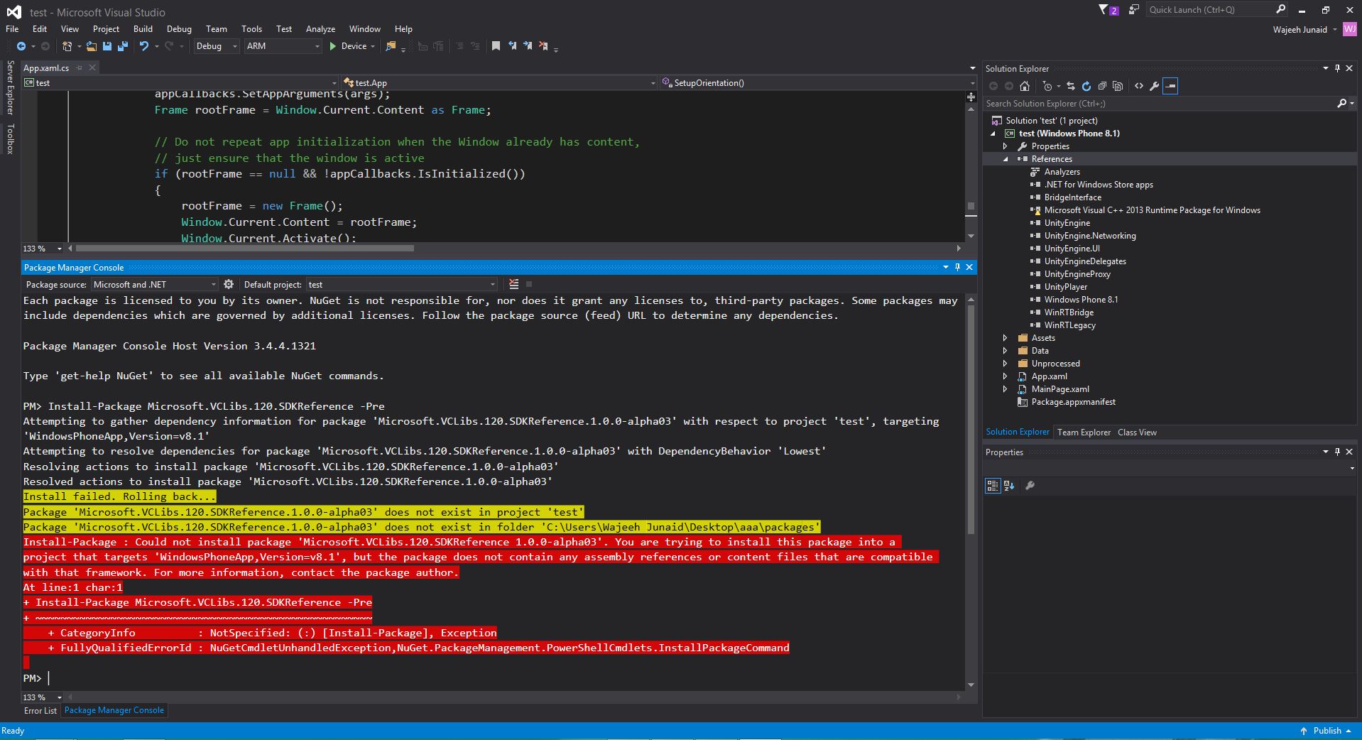Switch to the Error List tab
This screenshot has width=1362, height=740.
pos(40,711)
